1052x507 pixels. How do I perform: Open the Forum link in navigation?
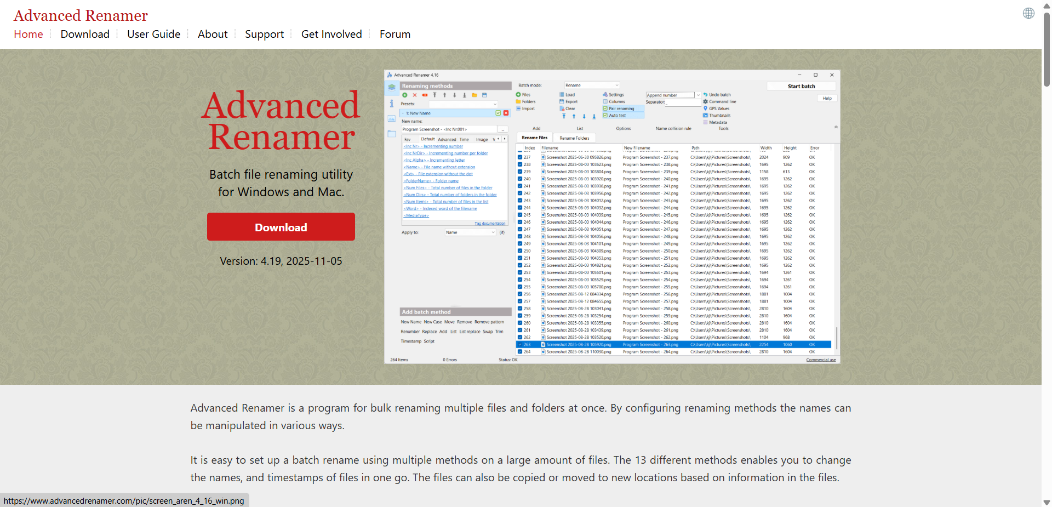point(395,34)
